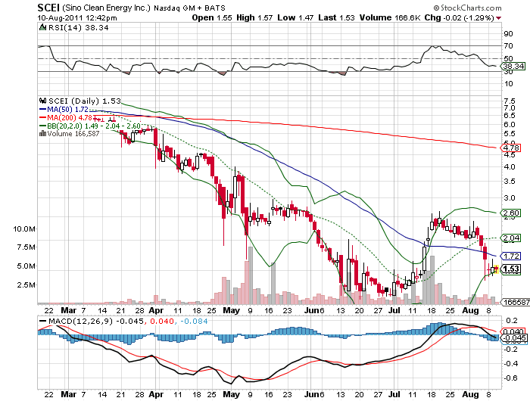Click the -0.4 label on MACD axis

coord(510,363)
